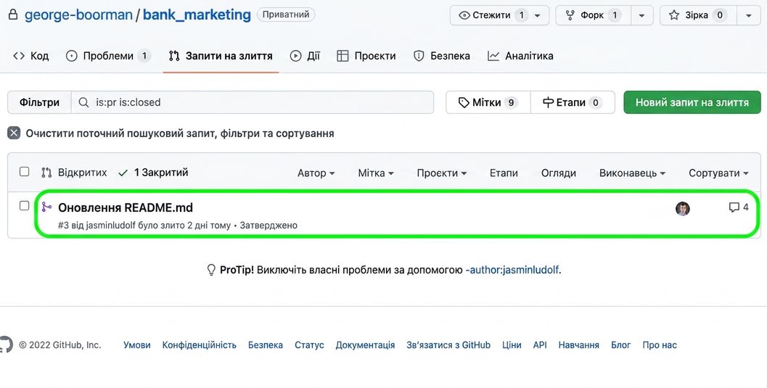767x388 pixels.
Task: Star the repository with Зірка button
Action: (x=698, y=15)
